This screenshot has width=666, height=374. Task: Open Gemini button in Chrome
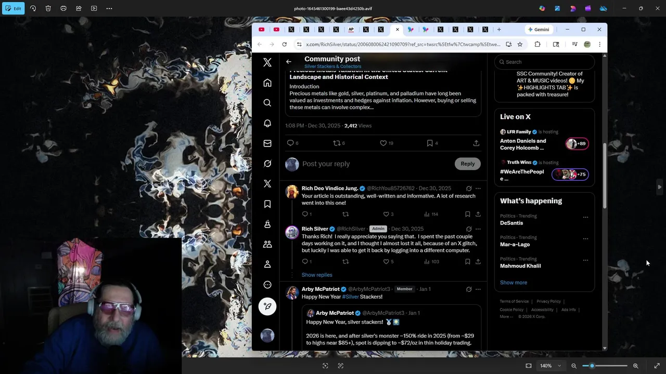click(538, 30)
